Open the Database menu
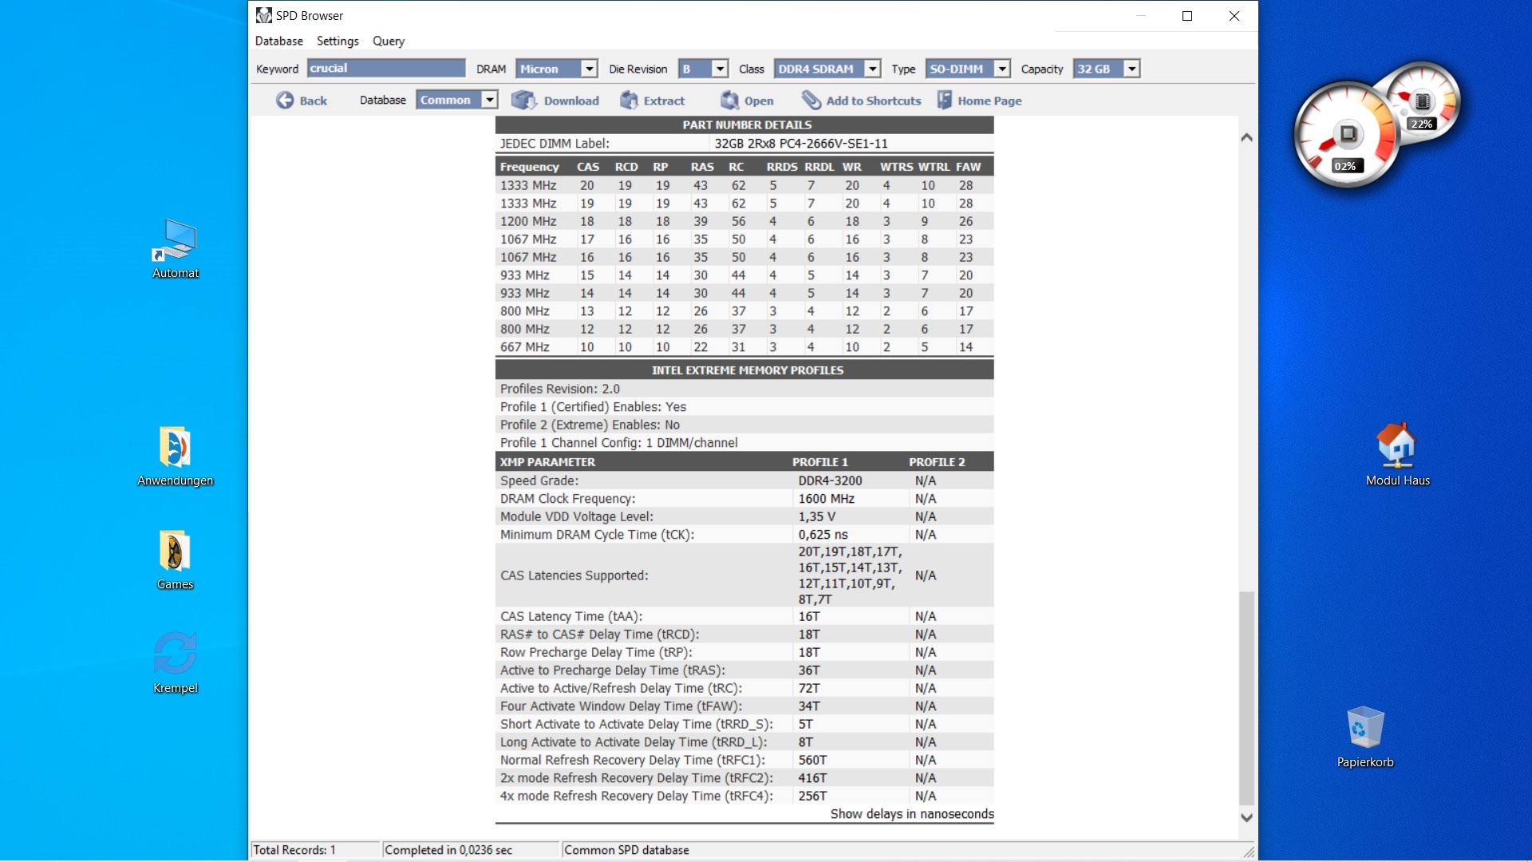 point(278,41)
